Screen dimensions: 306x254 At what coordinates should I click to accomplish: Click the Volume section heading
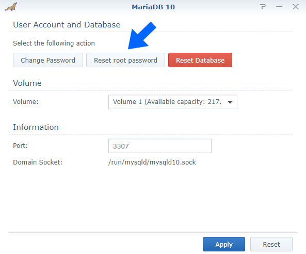click(x=27, y=83)
